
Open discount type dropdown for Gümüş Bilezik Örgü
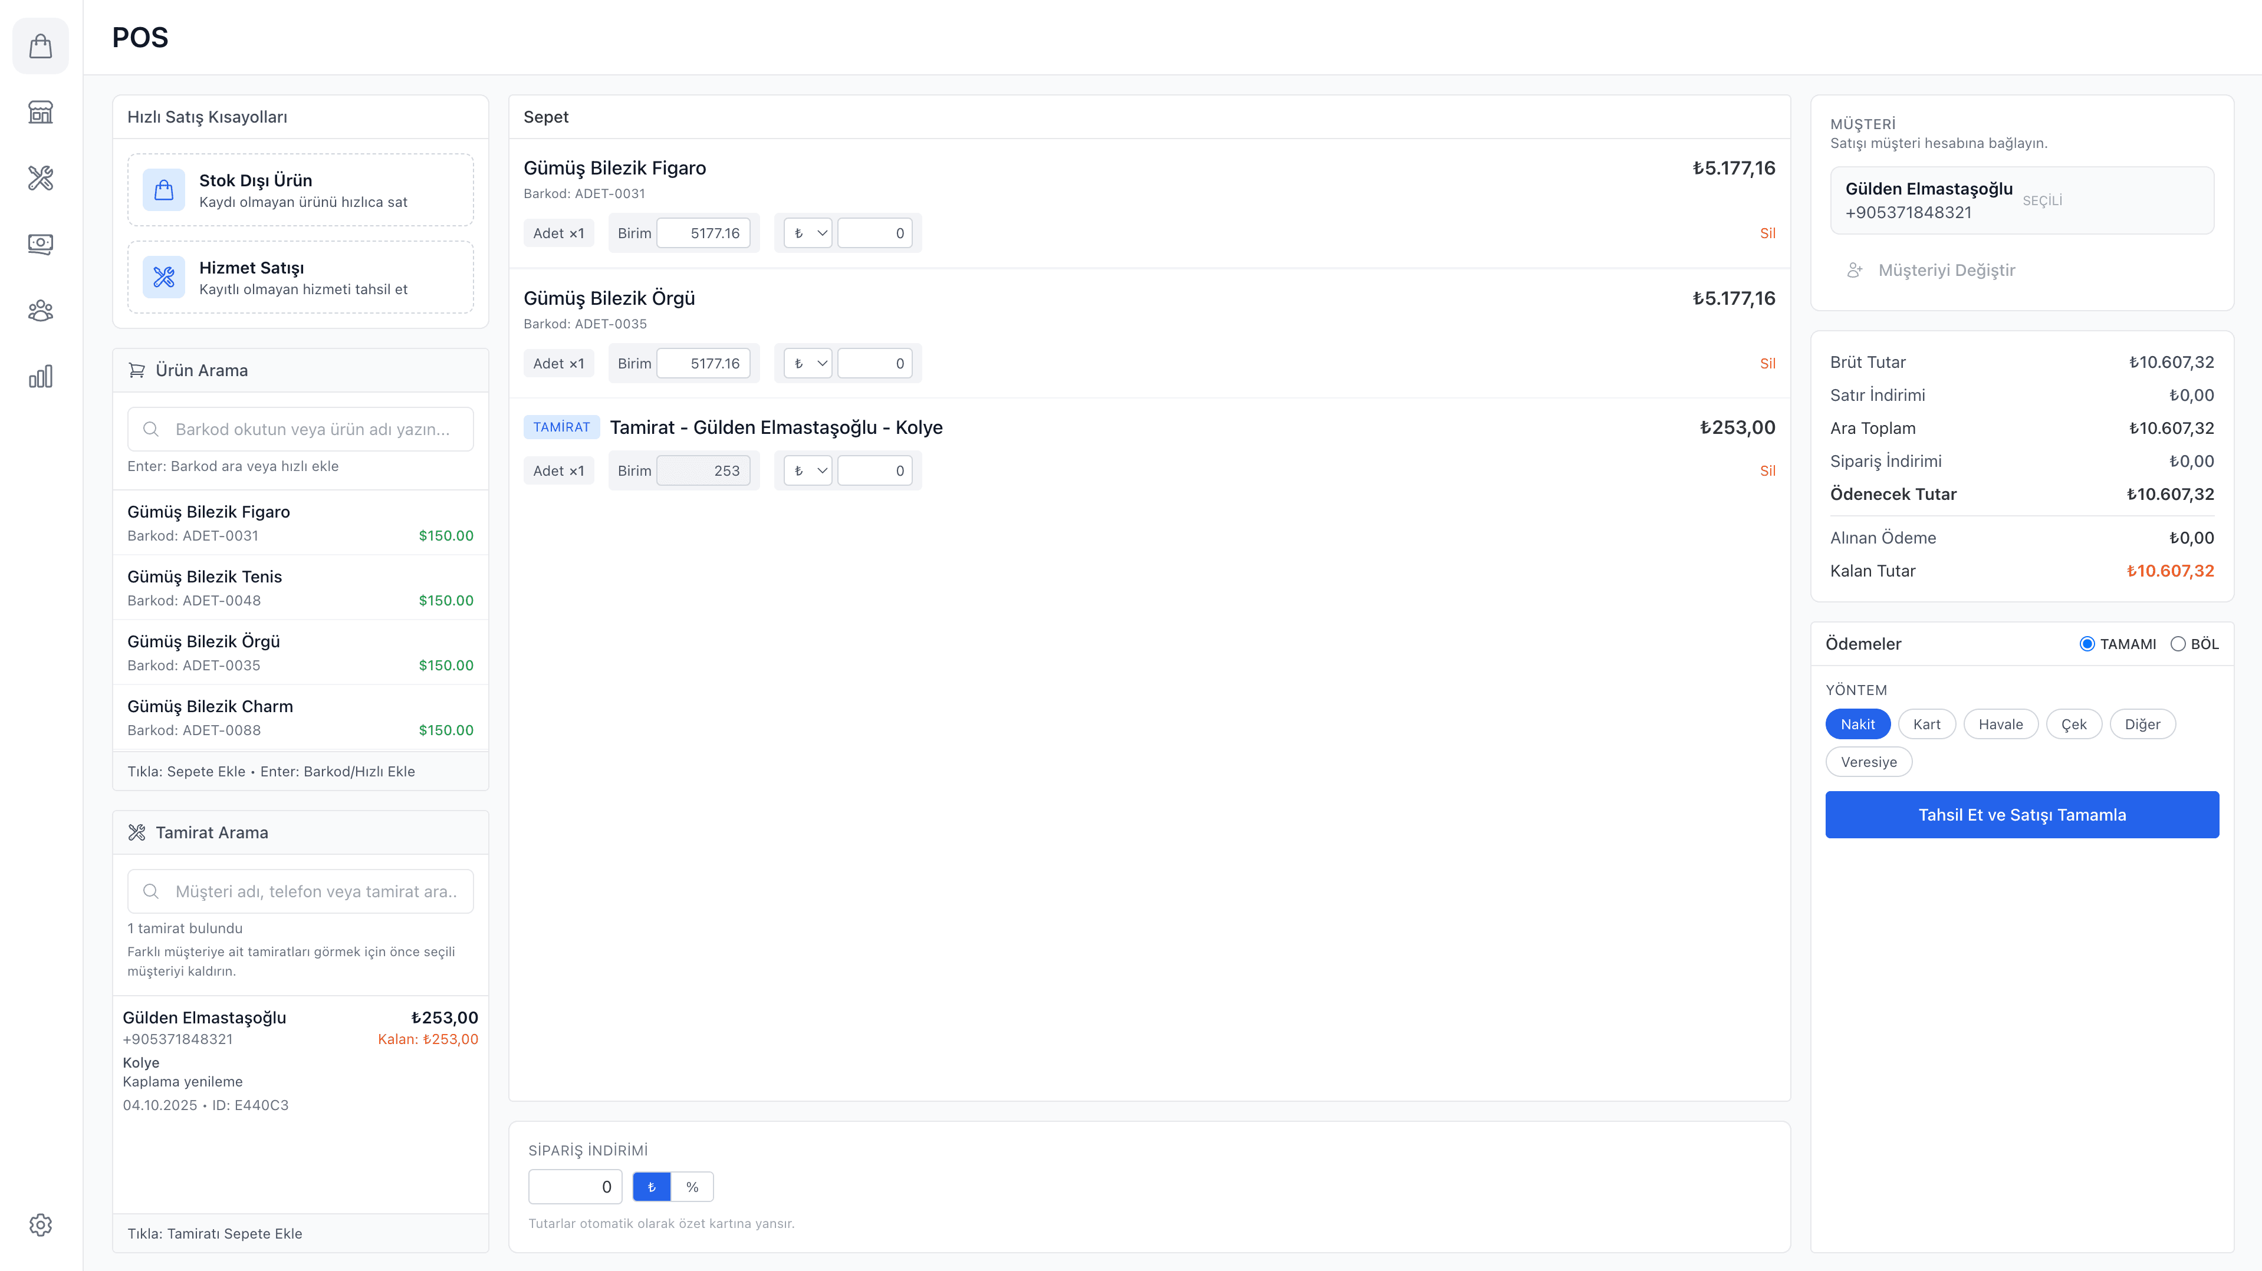[808, 363]
